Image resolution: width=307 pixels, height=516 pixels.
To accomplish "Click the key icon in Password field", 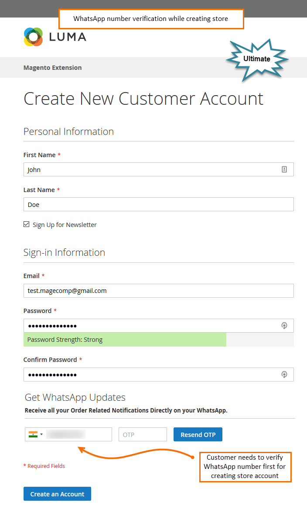I will 284,325.
